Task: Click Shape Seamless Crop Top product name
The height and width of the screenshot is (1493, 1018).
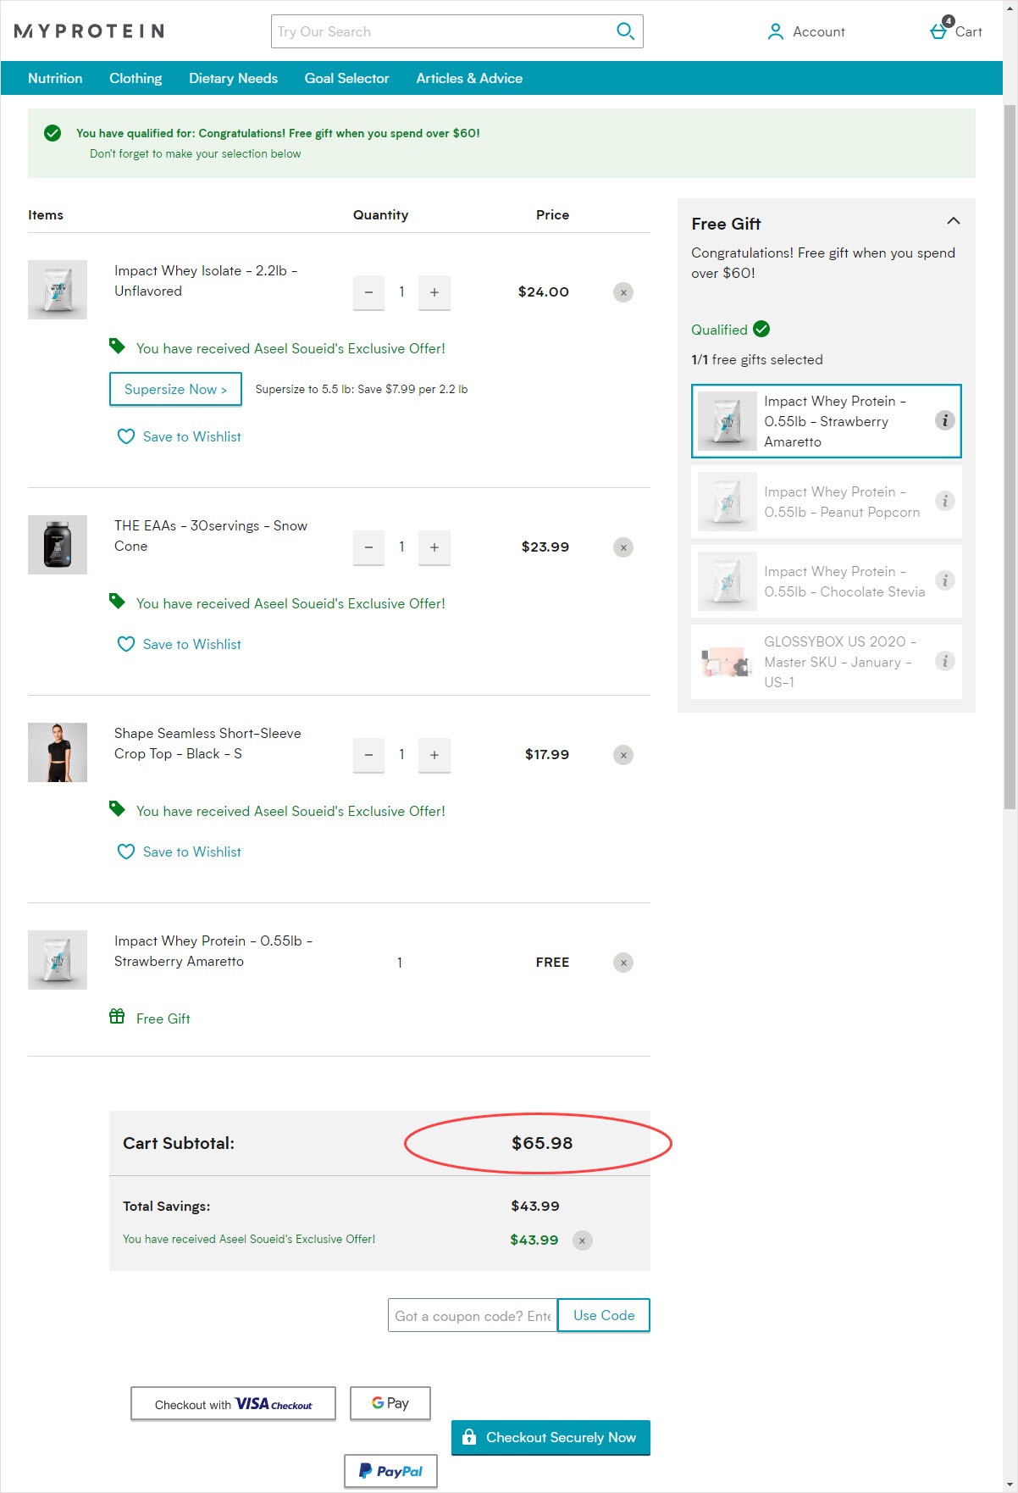Action: pos(207,743)
